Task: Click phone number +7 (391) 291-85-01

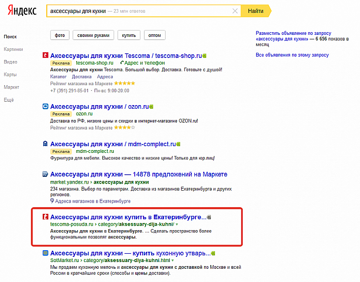Action: coord(69,91)
